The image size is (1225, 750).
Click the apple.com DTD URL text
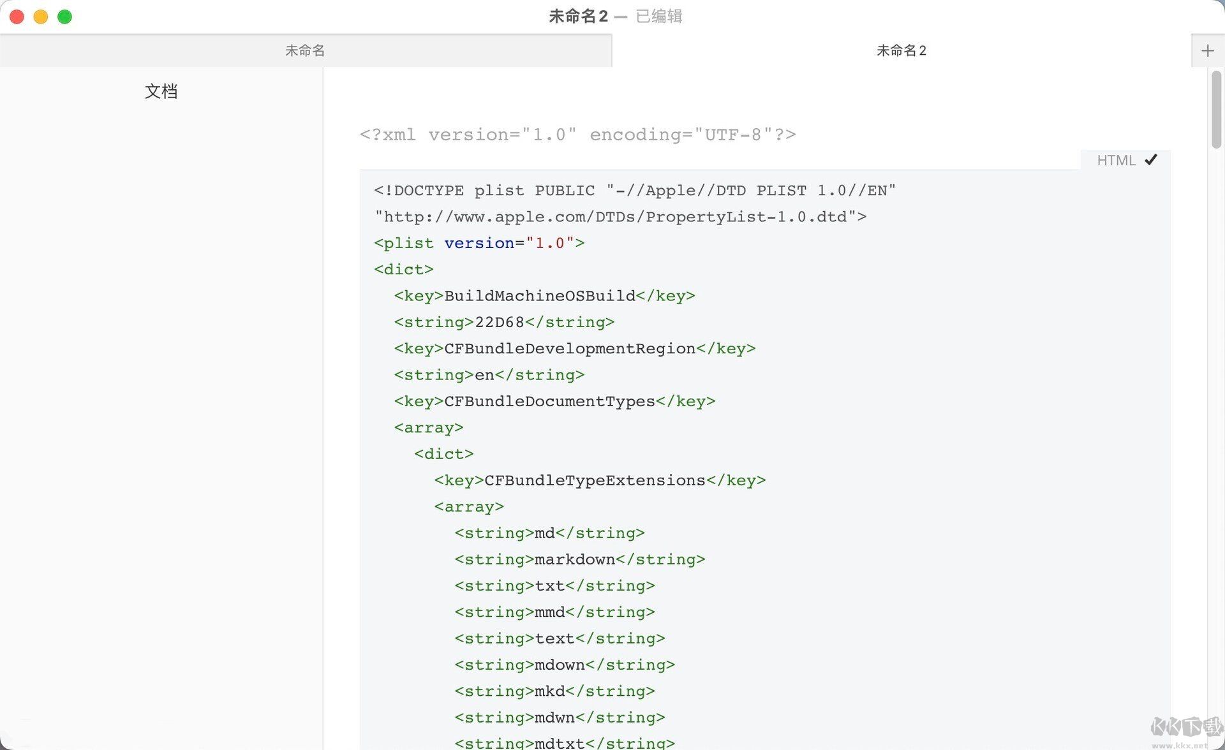[620, 216]
